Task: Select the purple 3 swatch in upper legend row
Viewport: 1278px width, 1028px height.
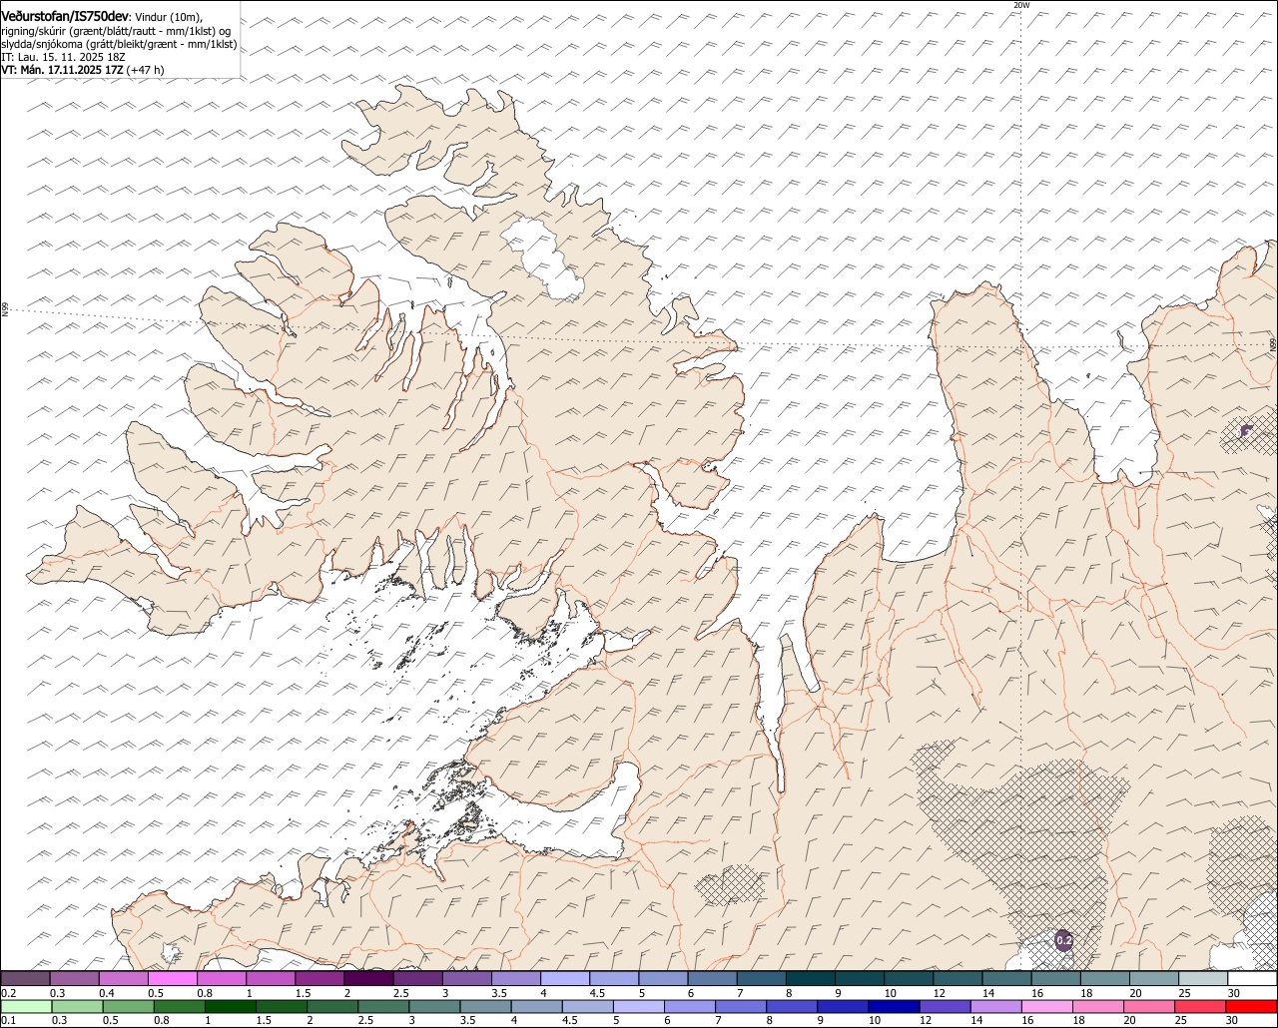Action: pyautogui.click(x=467, y=978)
